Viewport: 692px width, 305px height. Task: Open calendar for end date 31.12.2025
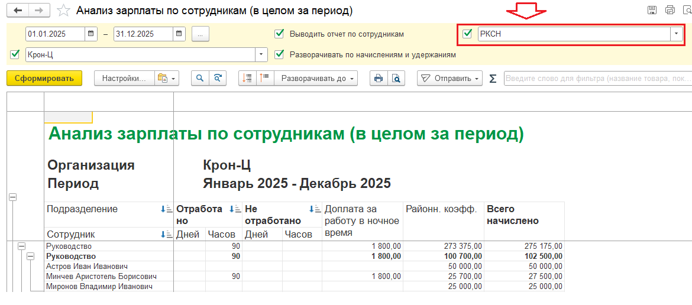point(180,34)
